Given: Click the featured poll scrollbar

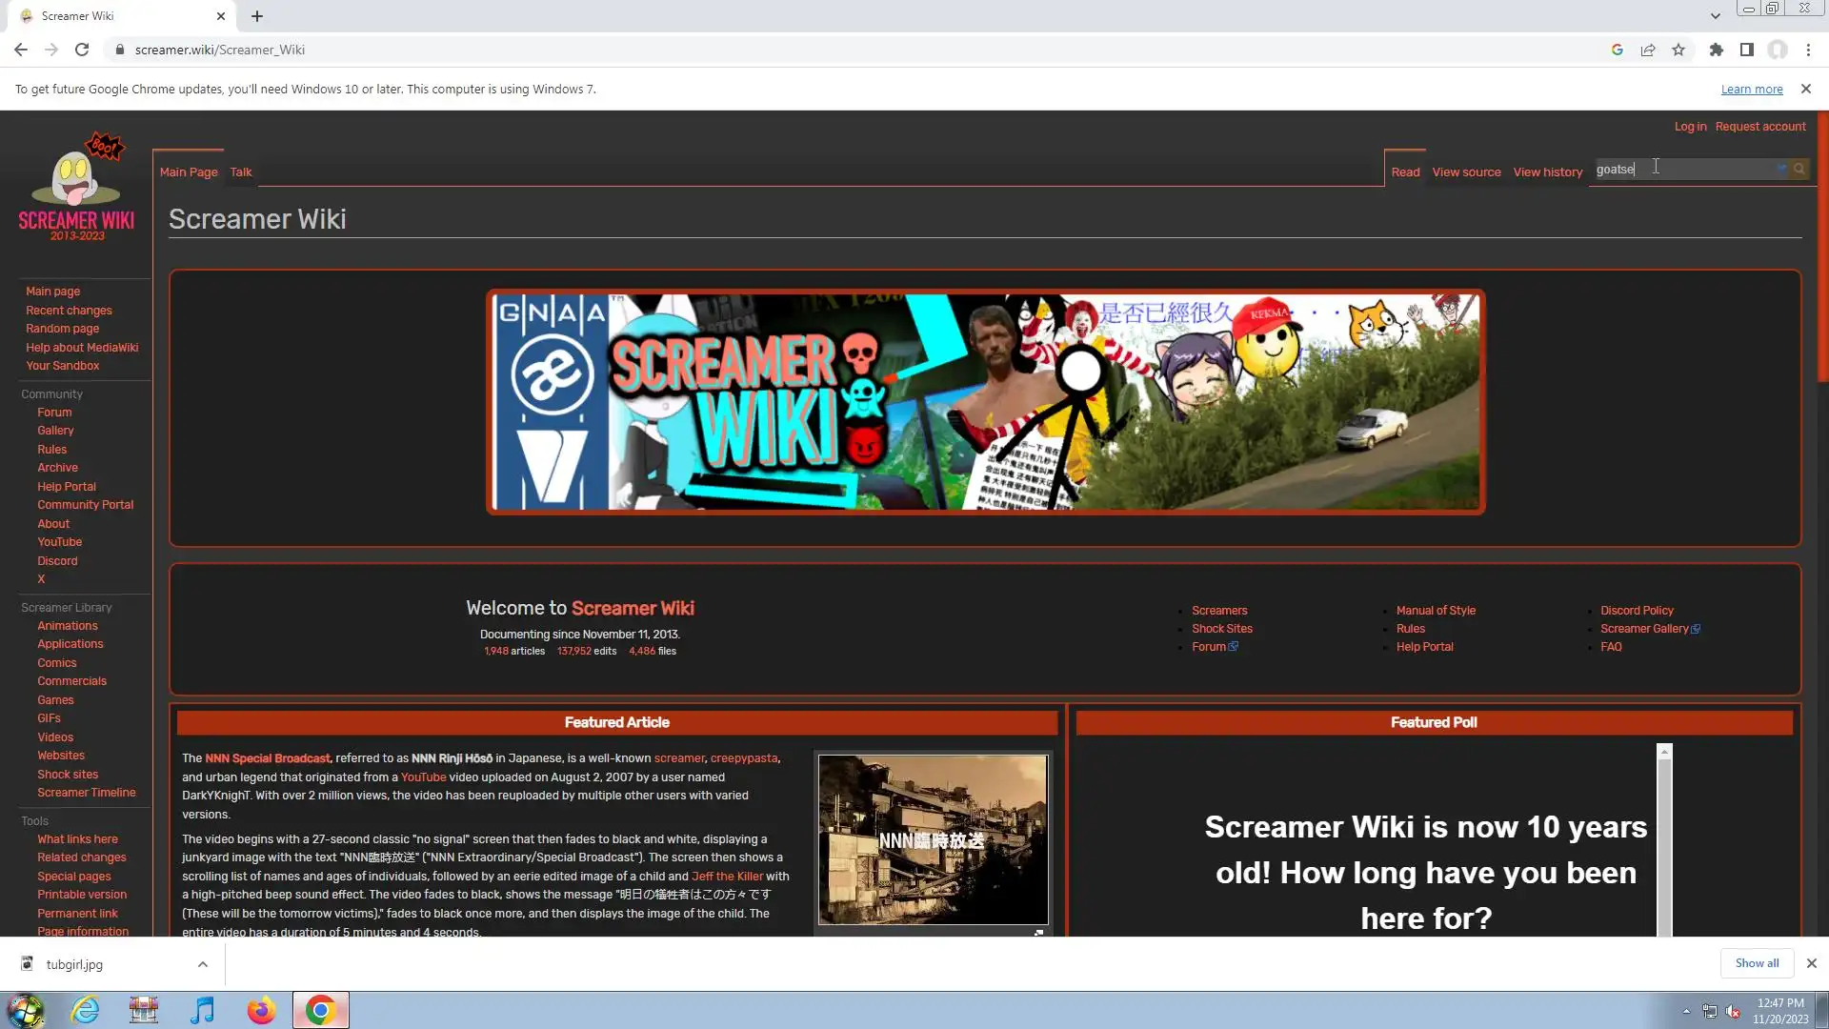Looking at the screenshot, I should click(1664, 838).
